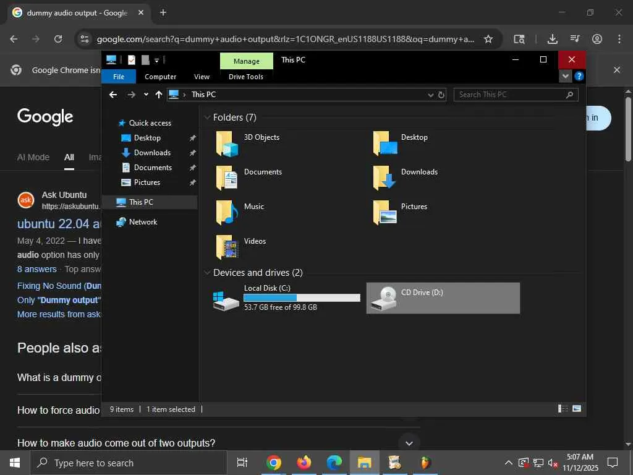Open pinned Pictures in Quick access

[x=147, y=182]
